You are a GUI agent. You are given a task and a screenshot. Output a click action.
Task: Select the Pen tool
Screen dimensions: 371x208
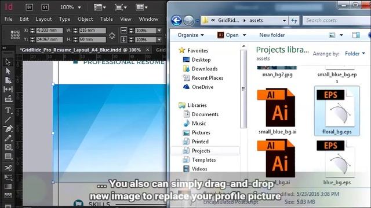pyautogui.click(x=8, y=129)
